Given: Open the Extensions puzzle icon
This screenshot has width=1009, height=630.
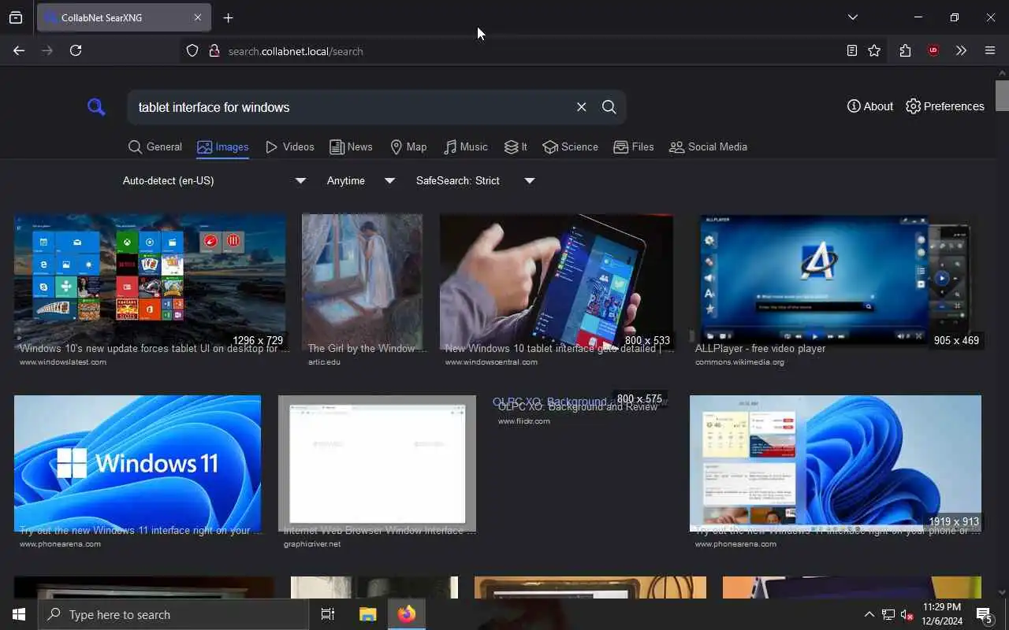Looking at the screenshot, I should (905, 50).
